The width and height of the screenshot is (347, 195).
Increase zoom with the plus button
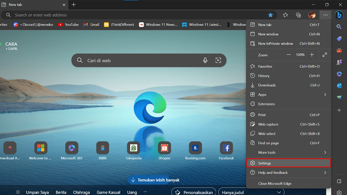pyautogui.click(x=312, y=55)
